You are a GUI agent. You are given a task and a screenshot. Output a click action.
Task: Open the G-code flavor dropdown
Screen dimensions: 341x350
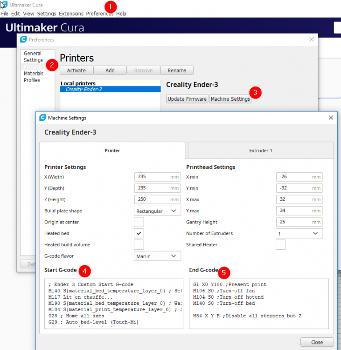pyautogui.click(x=157, y=256)
